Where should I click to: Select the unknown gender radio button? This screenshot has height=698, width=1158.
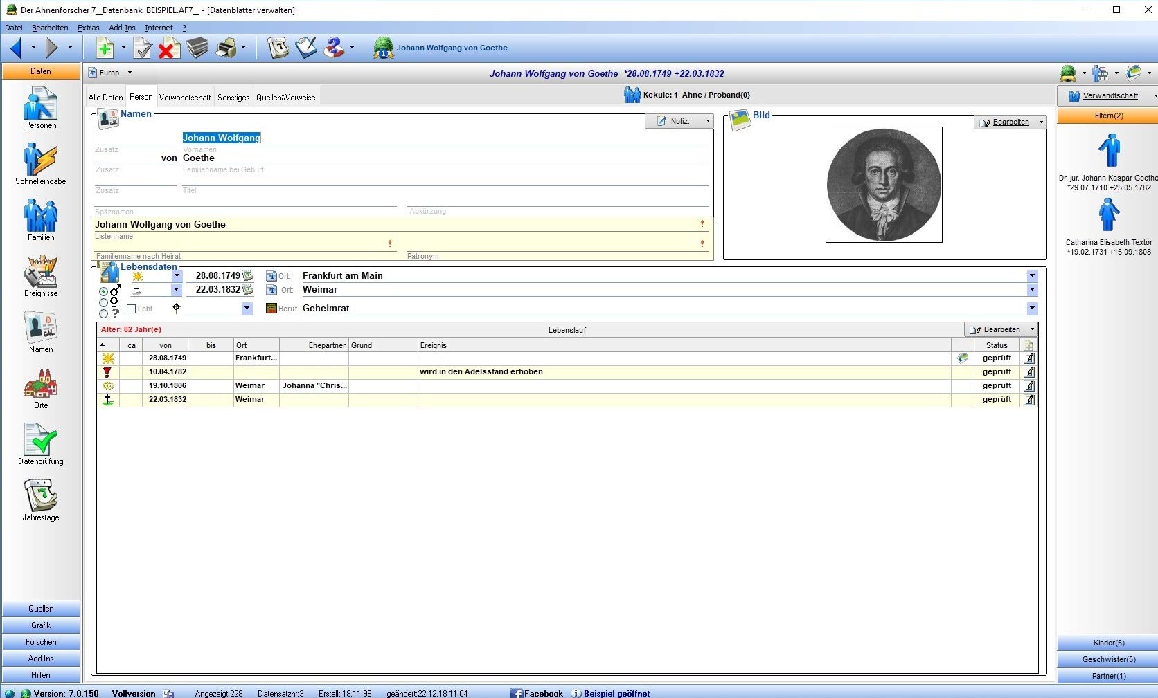(103, 313)
